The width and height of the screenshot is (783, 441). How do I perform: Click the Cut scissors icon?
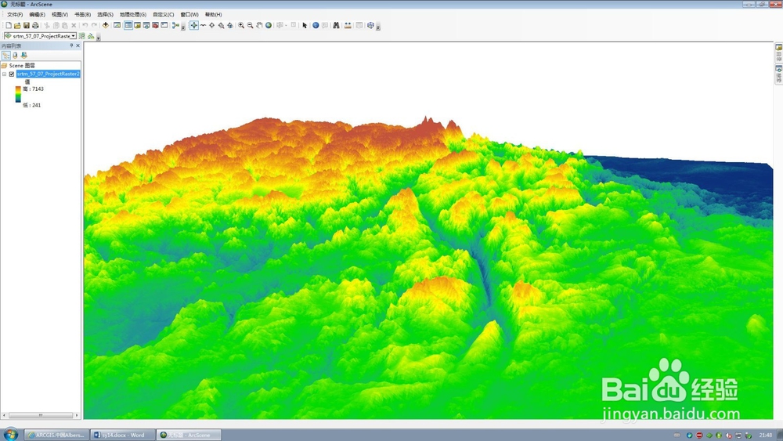46,25
